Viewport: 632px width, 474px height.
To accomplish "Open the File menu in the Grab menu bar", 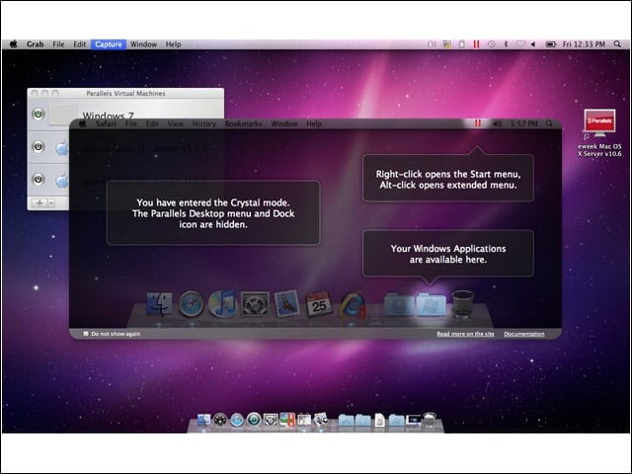I will click(x=58, y=44).
